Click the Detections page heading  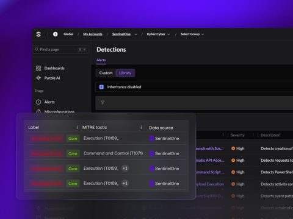pyautogui.click(x=111, y=50)
